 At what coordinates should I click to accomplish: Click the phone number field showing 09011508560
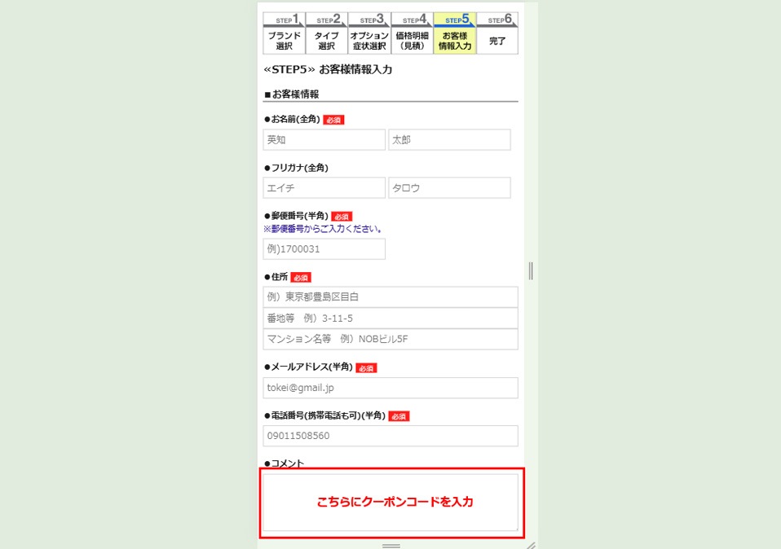pyautogui.click(x=390, y=436)
